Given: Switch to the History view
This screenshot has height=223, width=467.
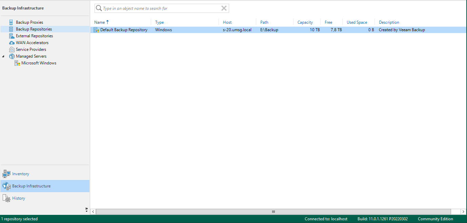Looking at the screenshot, I should [x=19, y=198].
